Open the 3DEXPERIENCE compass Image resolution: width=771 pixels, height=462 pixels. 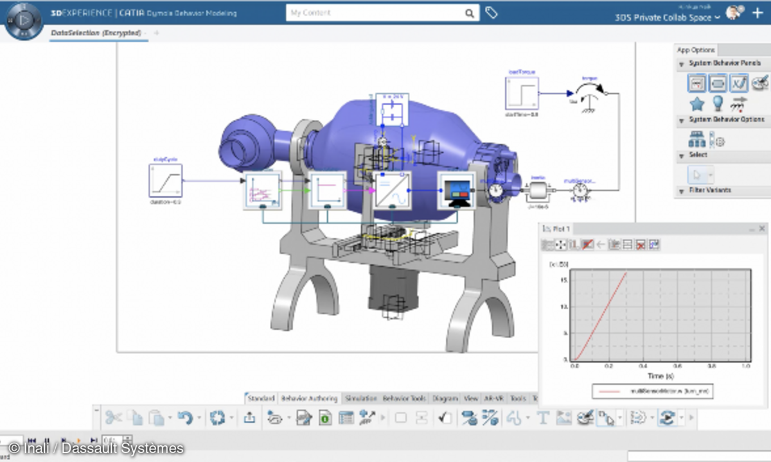23,21
